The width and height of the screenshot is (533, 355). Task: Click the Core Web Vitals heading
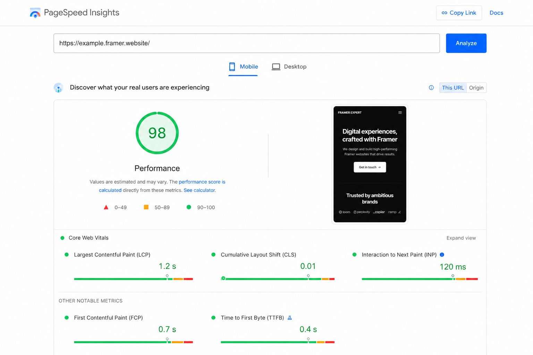click(88, 238)
